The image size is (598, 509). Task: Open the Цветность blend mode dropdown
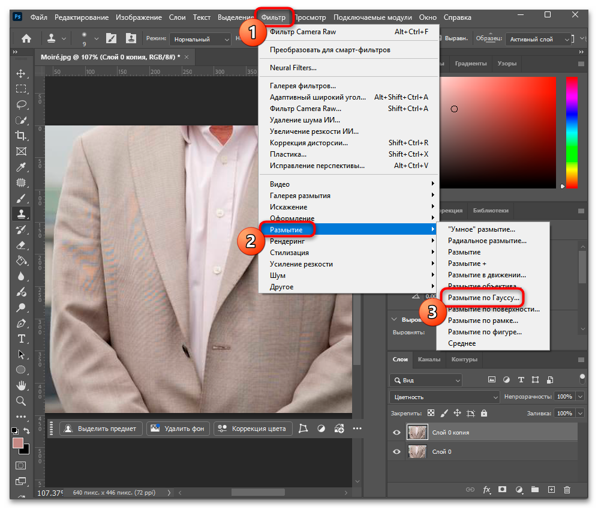pos(444,397)
